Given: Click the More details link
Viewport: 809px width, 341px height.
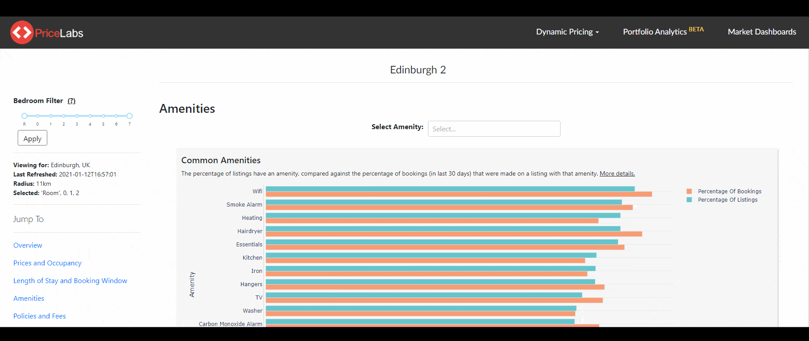Looking at the screenshot, I should click(x=617, y=174).
